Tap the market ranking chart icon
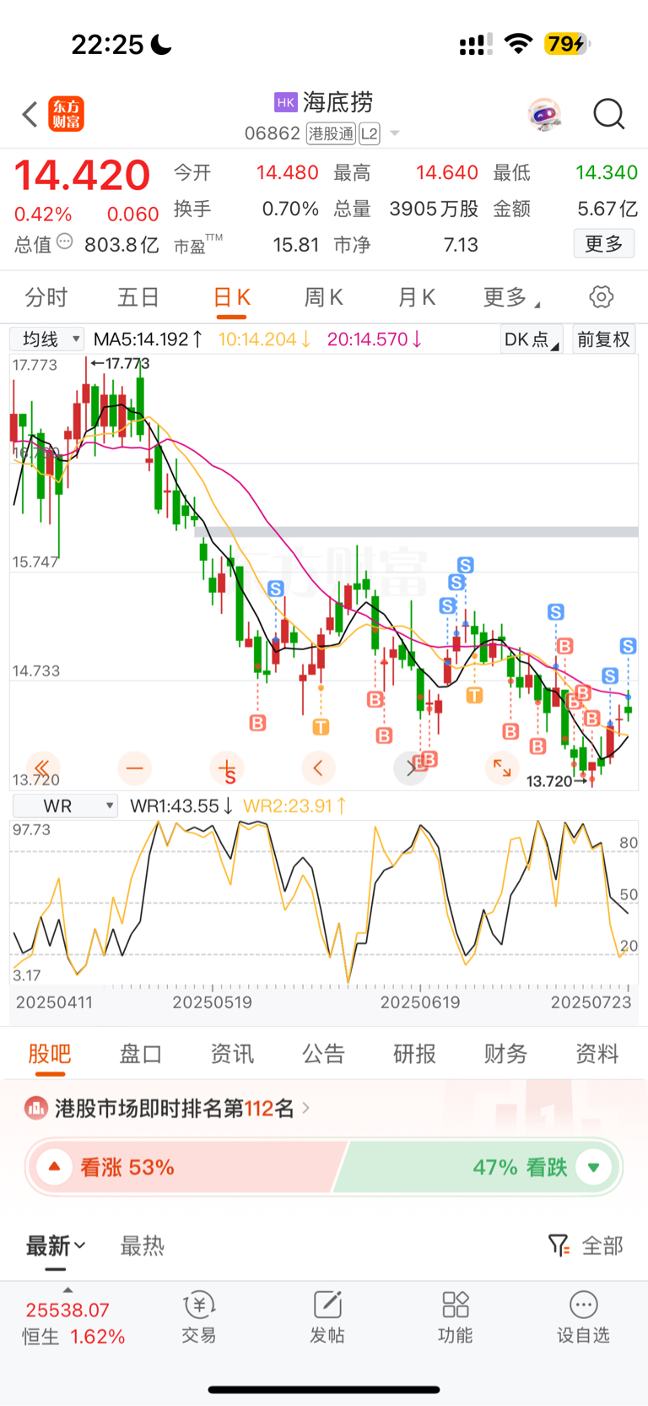Image resolution: width=648 pixels, height=1406 pixels. point(36,1108)
